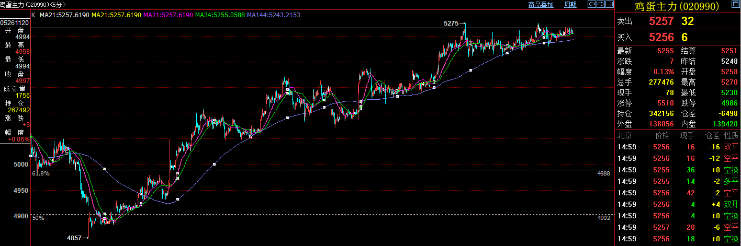Click the left arrow navigation icon
Screen dimensions: 741x246
(591, 5)
